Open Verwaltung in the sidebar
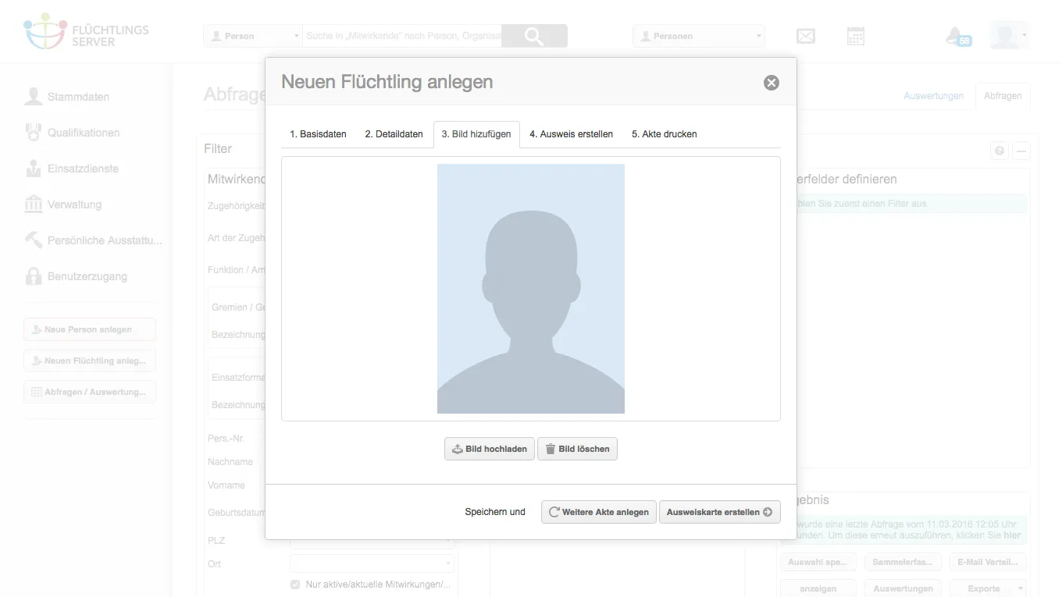 (63, 204)
